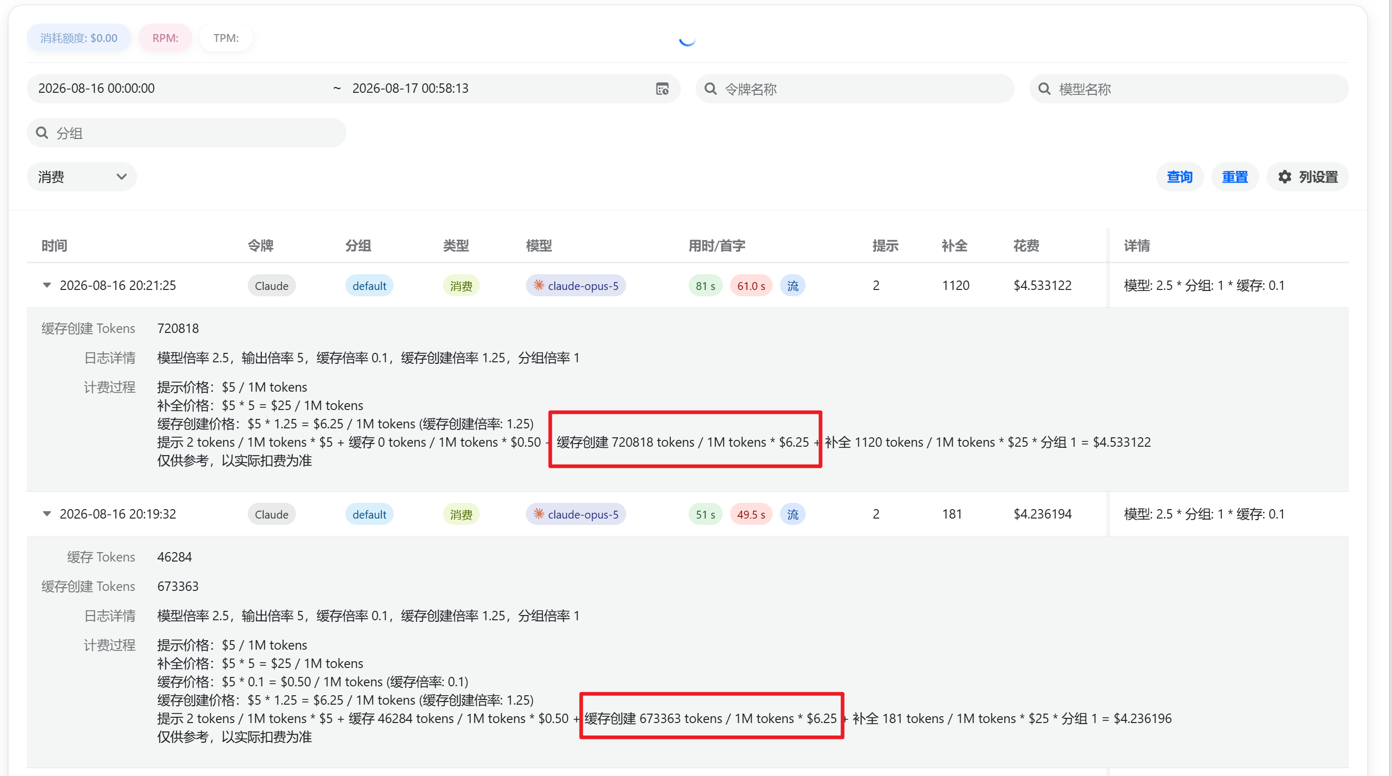Click the 查询 query button
Screen dimensions: 1392x776
tap(1179, 177)
